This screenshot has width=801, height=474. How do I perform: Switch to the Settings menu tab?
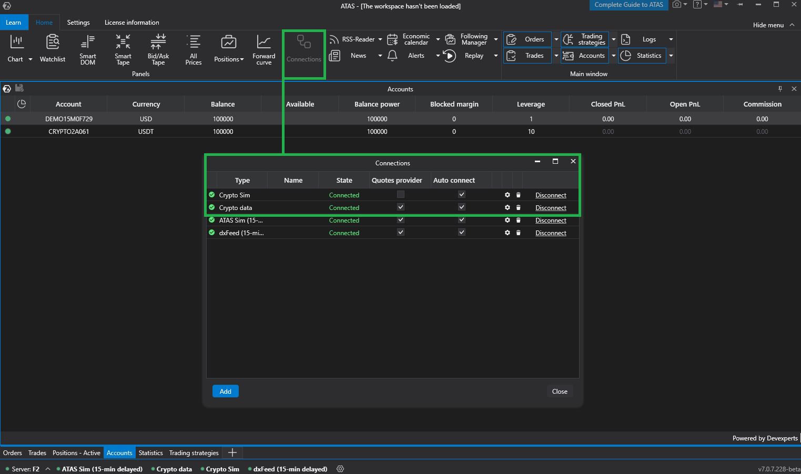point(78,23)
